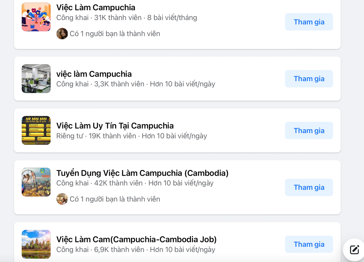This screenshot has width=364, height=262.
Task: Click the Angkor Wat group thumbnail
Action: coord(36,244)
